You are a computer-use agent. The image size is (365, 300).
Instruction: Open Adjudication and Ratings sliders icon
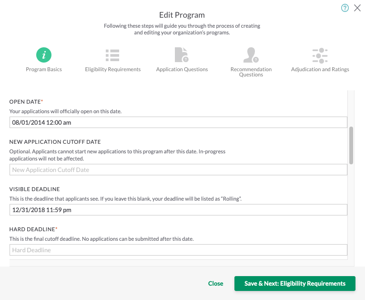pos(320,55)
